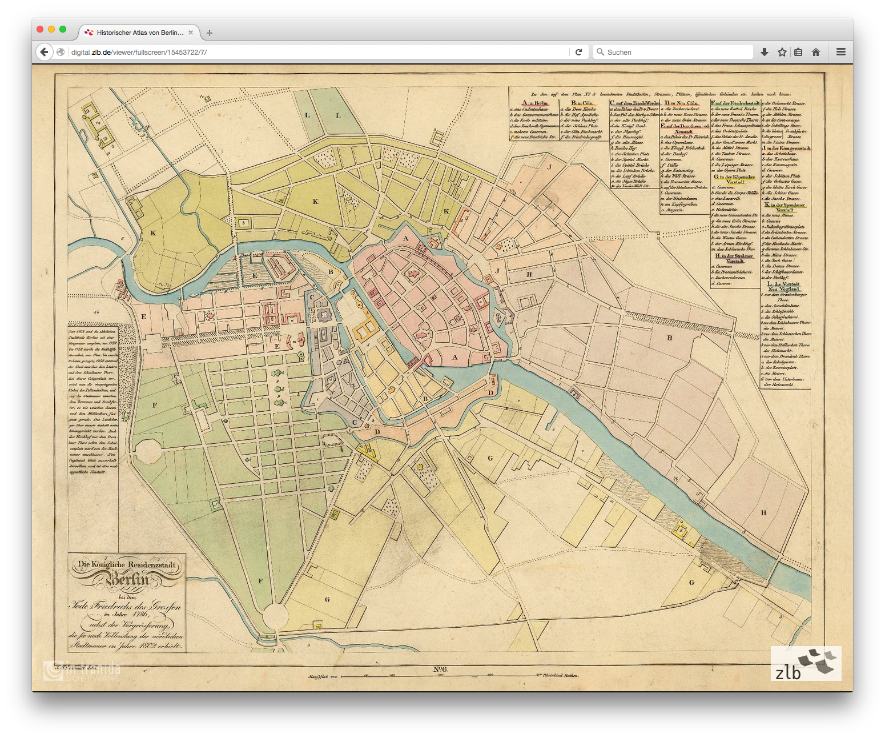Click 'J. in der Königsvorstadt' legend heading
Image resolution: width=885 pixels, height=738 pixels.
pyautogui.click(x=786, y=148)
